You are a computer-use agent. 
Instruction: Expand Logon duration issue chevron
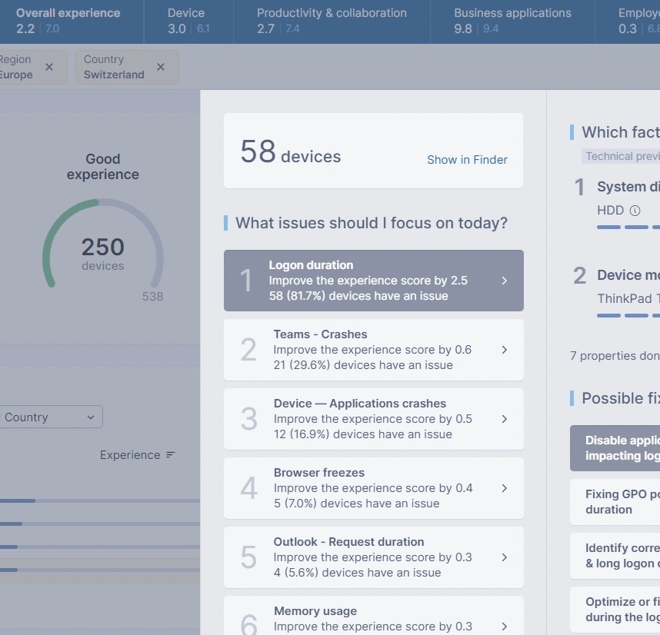click(x=505, y=281)
